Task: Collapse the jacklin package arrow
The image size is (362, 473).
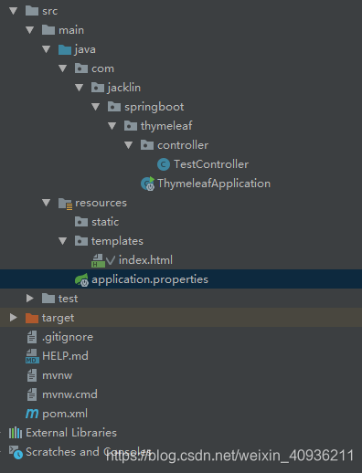Action: click(80, 88)
